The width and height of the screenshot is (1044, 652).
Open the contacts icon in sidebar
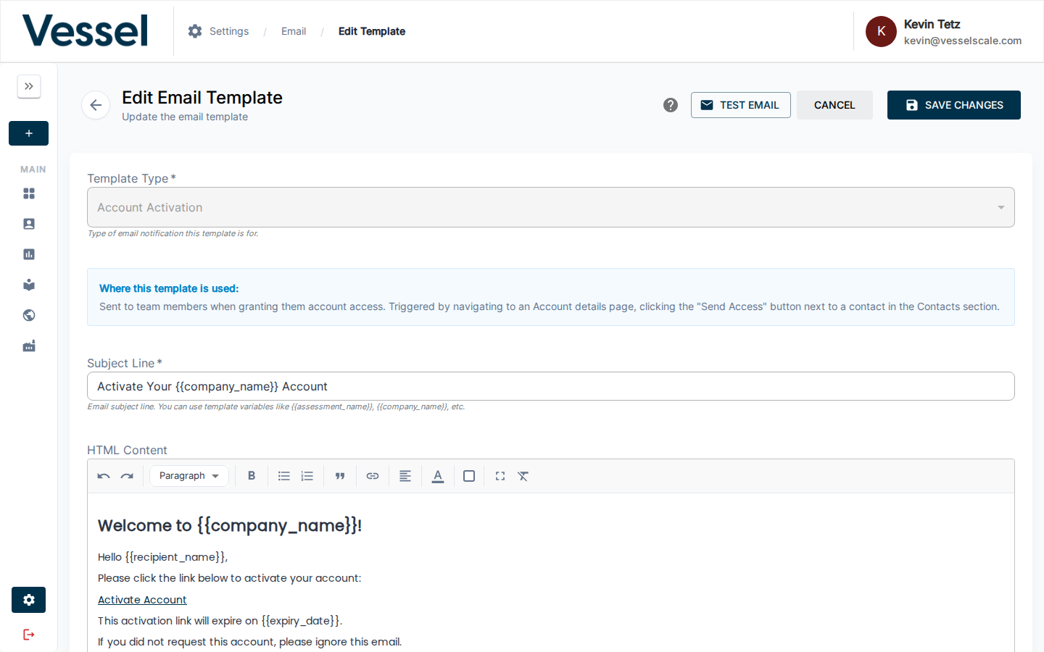(29, 224)
